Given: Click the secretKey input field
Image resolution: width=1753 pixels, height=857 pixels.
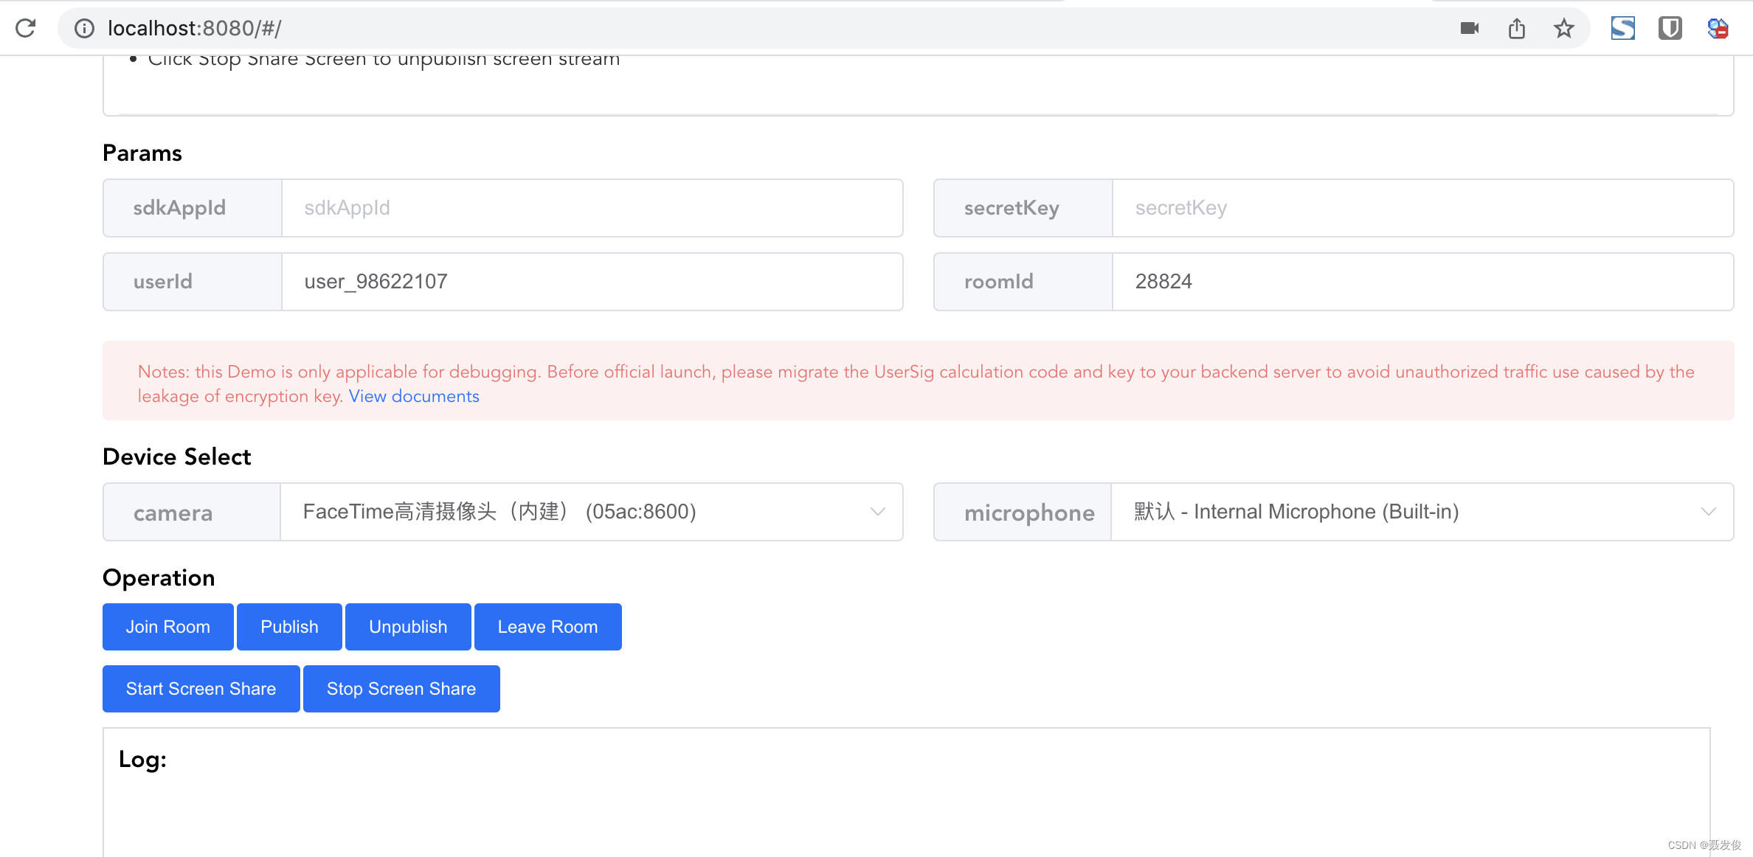Looking at the screenshot, I should coord(1422,208).
